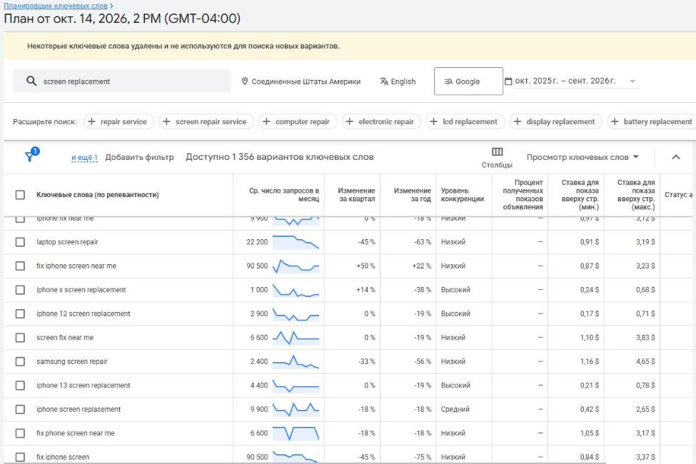This screenshot has width=696, height=464.
Task: Add lcd replacement to the search
Action: [465, 121]
